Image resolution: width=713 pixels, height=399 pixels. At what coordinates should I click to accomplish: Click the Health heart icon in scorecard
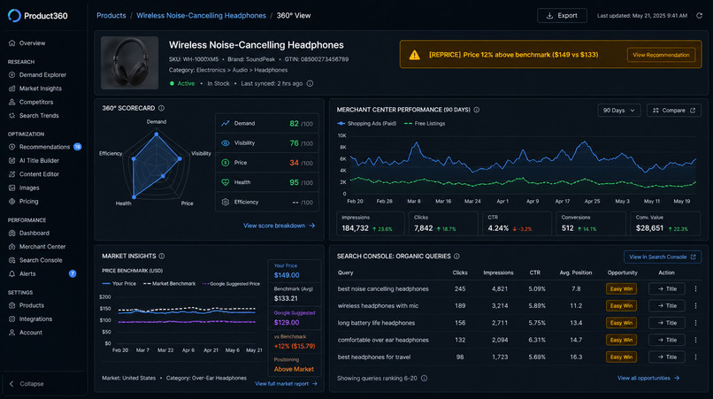tap(225, 182)
